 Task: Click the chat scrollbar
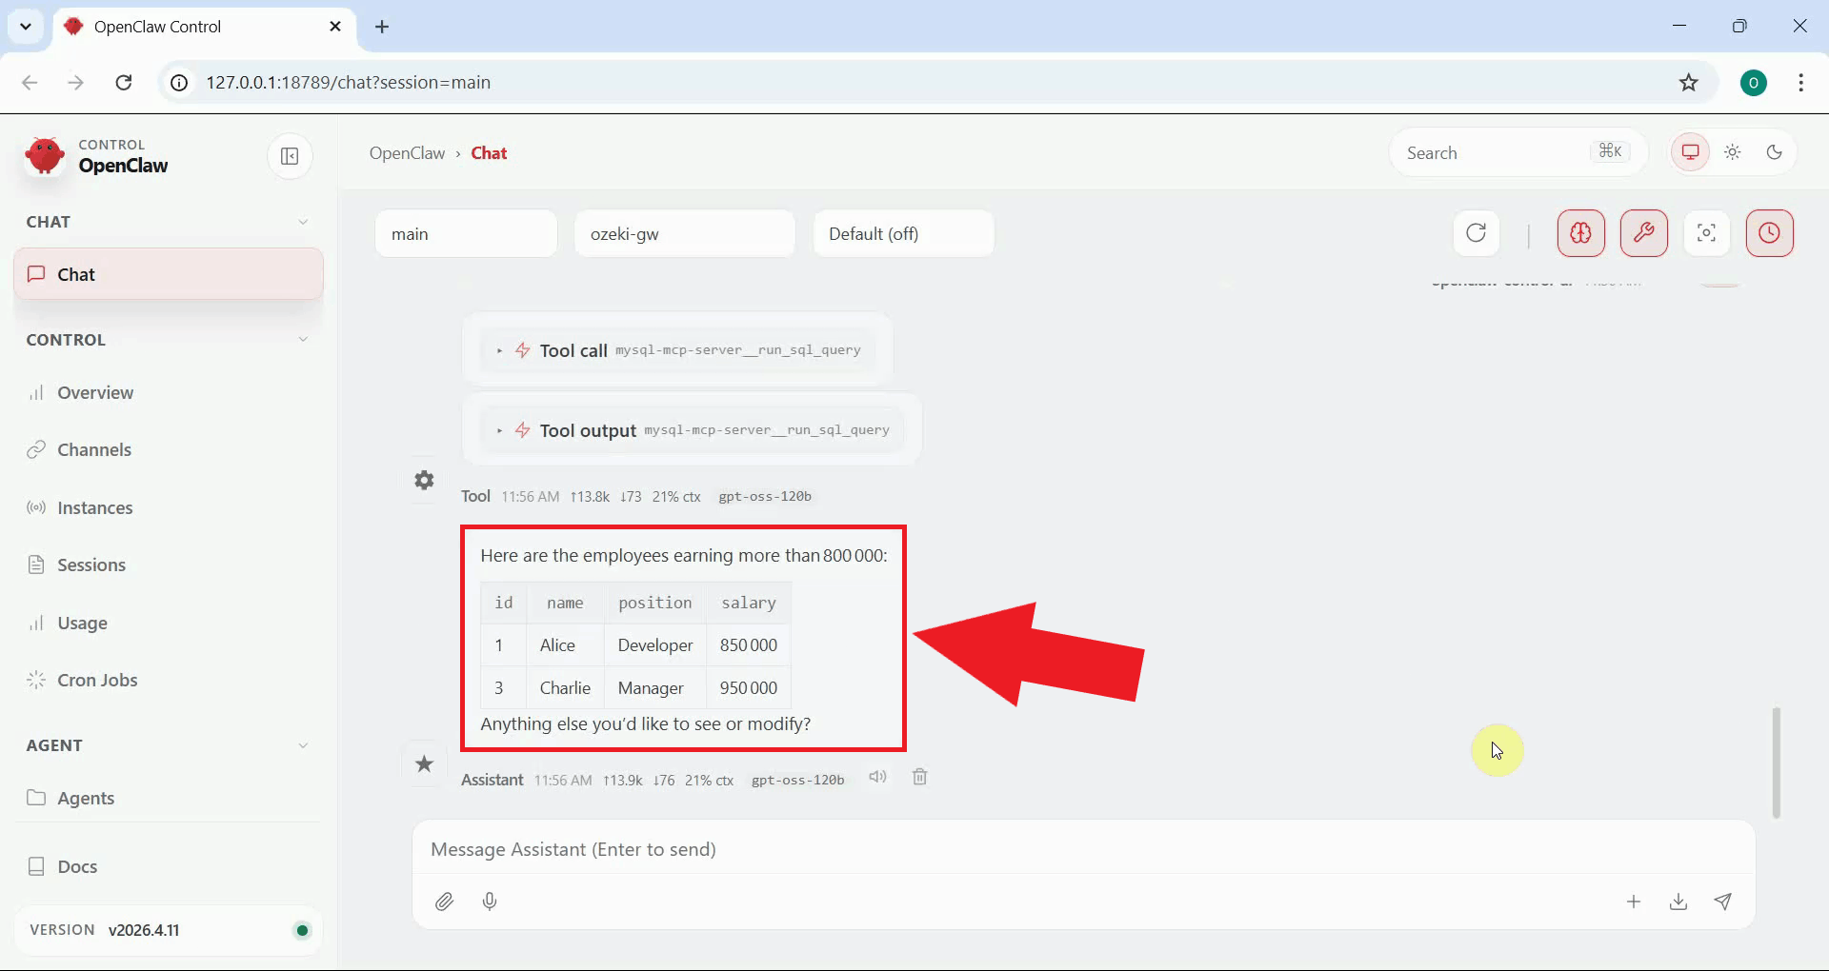(x=1776, y=762)
